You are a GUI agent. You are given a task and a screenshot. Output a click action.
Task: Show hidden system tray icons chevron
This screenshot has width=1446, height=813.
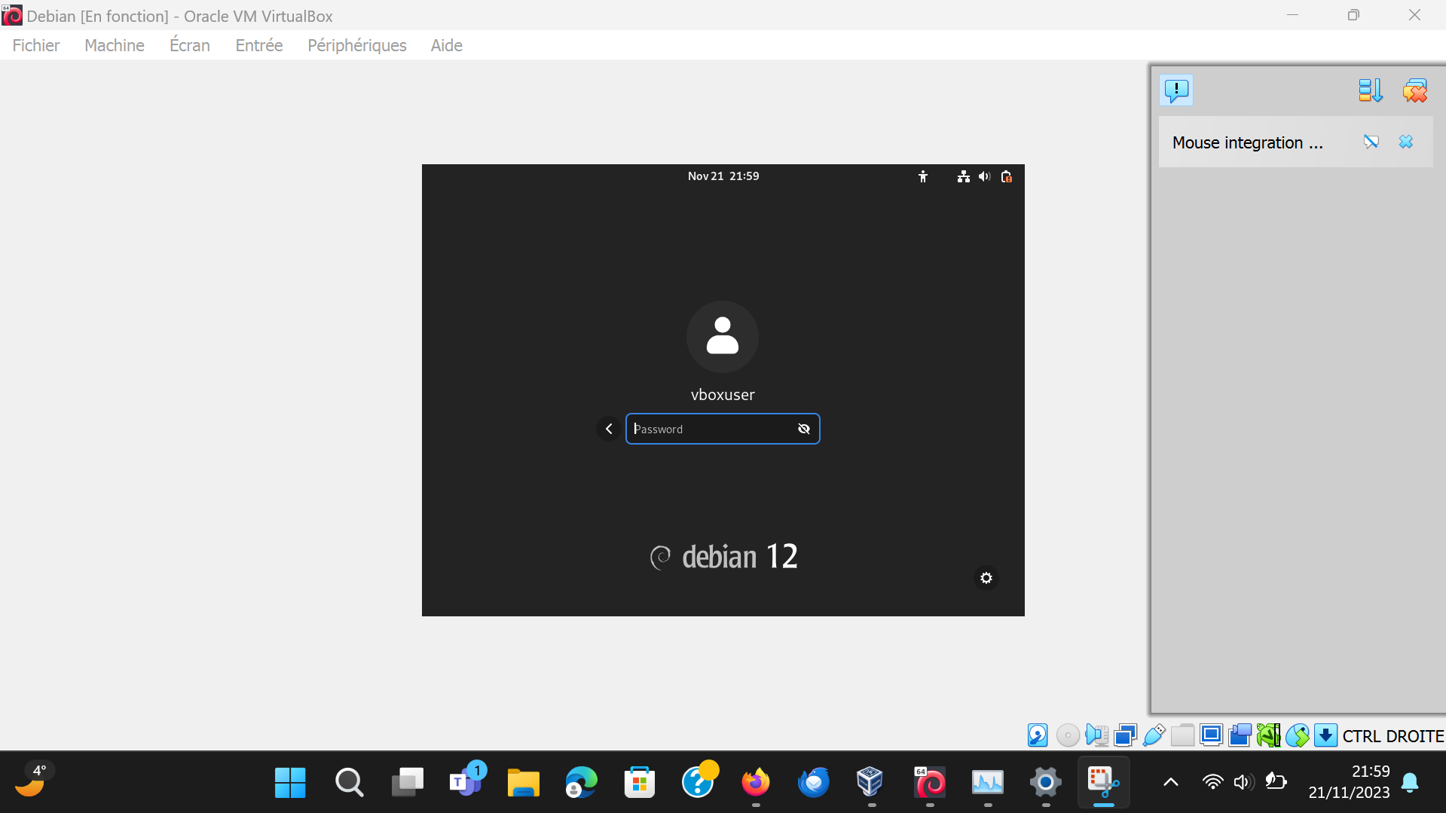[x=1171, y=782]
